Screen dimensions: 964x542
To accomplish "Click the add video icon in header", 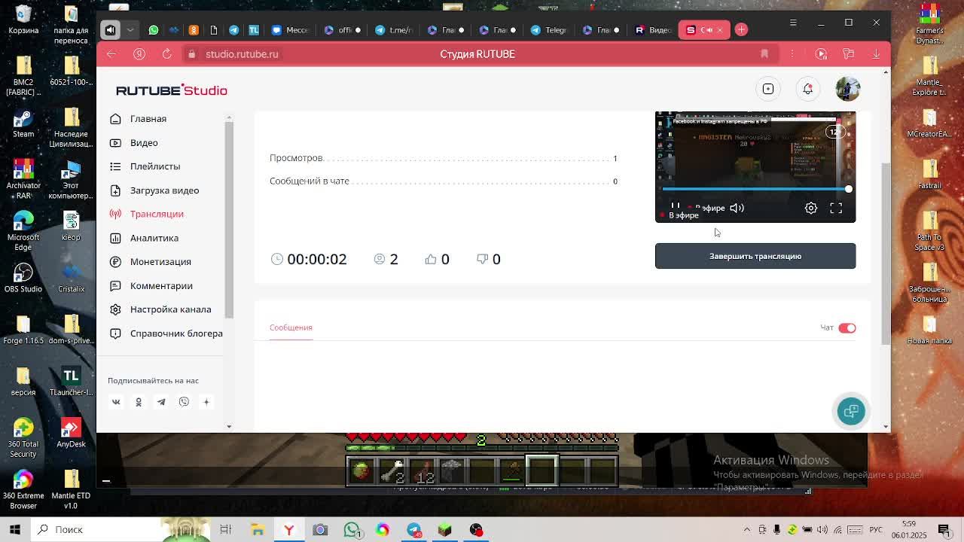I will coord(768,89).
